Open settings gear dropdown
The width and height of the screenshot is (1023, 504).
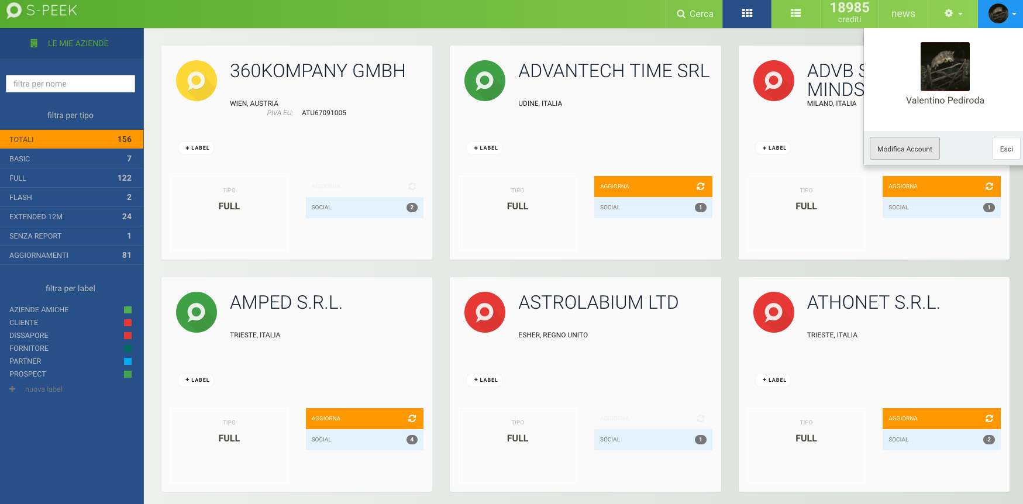coord(953,13)
